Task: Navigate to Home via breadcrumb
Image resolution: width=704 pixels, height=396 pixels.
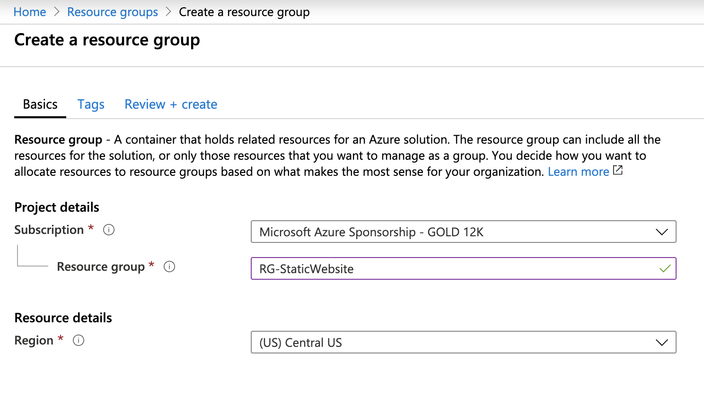Action: pyautogui.click(x=29, y=11)
